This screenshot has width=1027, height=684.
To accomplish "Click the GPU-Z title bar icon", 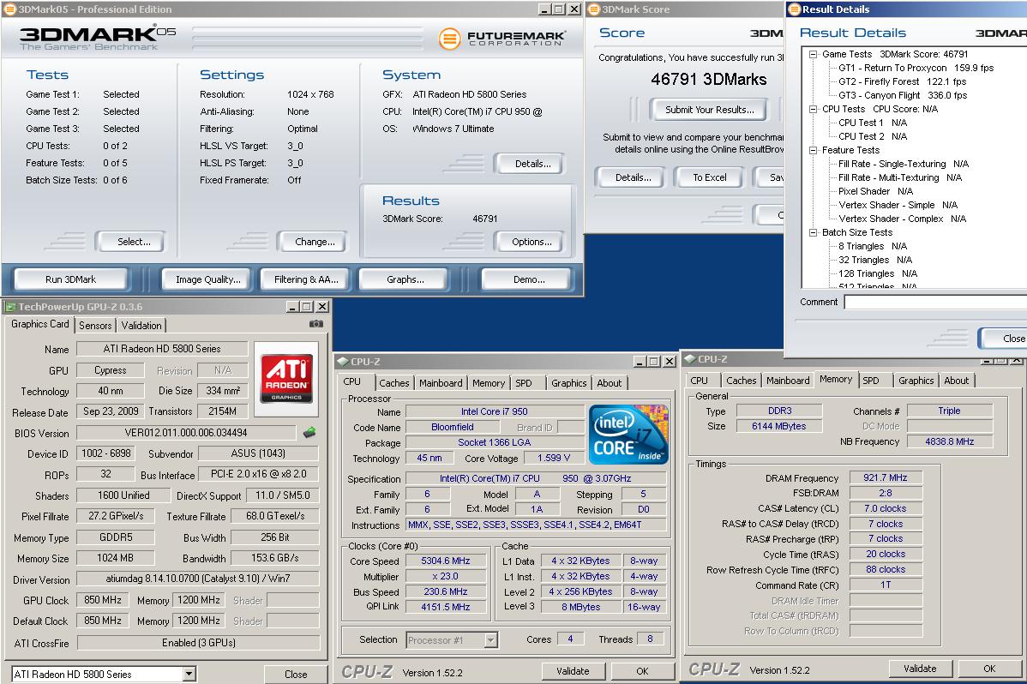I will [10, 307].
